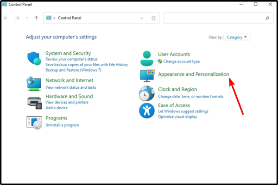Click the User Accounts person icon
Screen dimensions: 278x185
tap(147, 58)
